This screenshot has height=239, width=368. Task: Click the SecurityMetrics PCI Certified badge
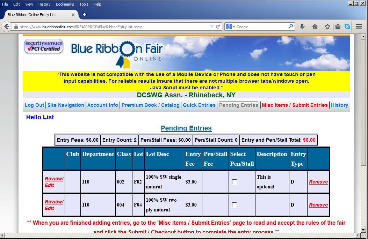(44, 46)
